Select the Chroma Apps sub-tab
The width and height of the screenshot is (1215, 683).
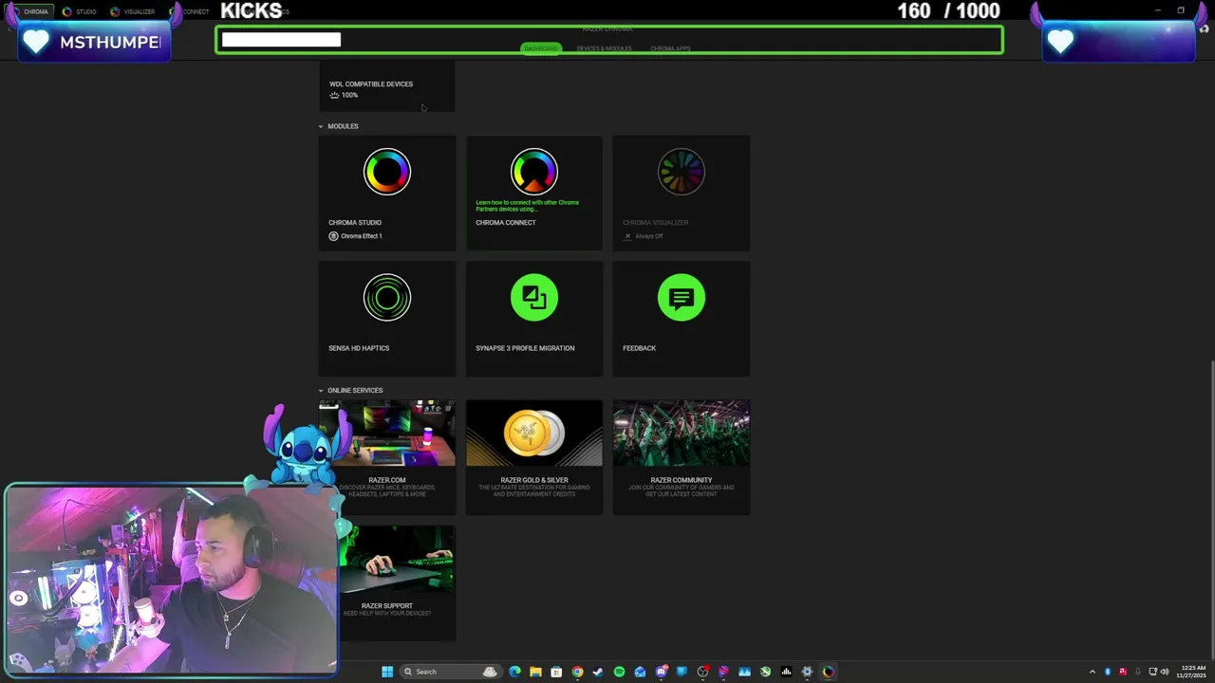(x=670, y=48)
